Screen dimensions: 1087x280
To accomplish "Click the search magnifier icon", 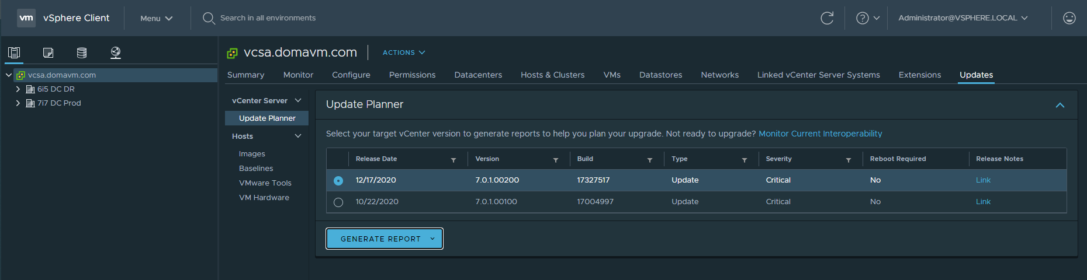I will [x=209, y=18].
